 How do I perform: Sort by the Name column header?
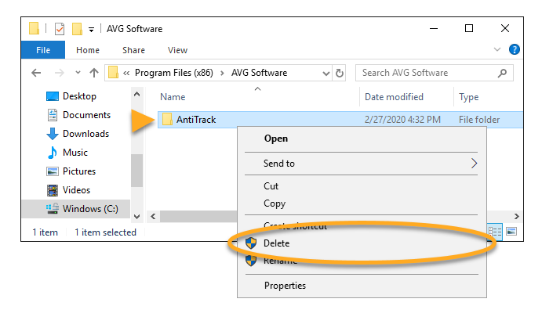(x=173, y=97)
